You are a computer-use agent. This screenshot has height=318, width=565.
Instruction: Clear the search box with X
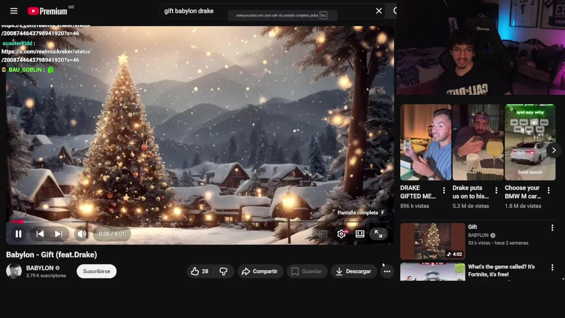(x=379, y=11)
